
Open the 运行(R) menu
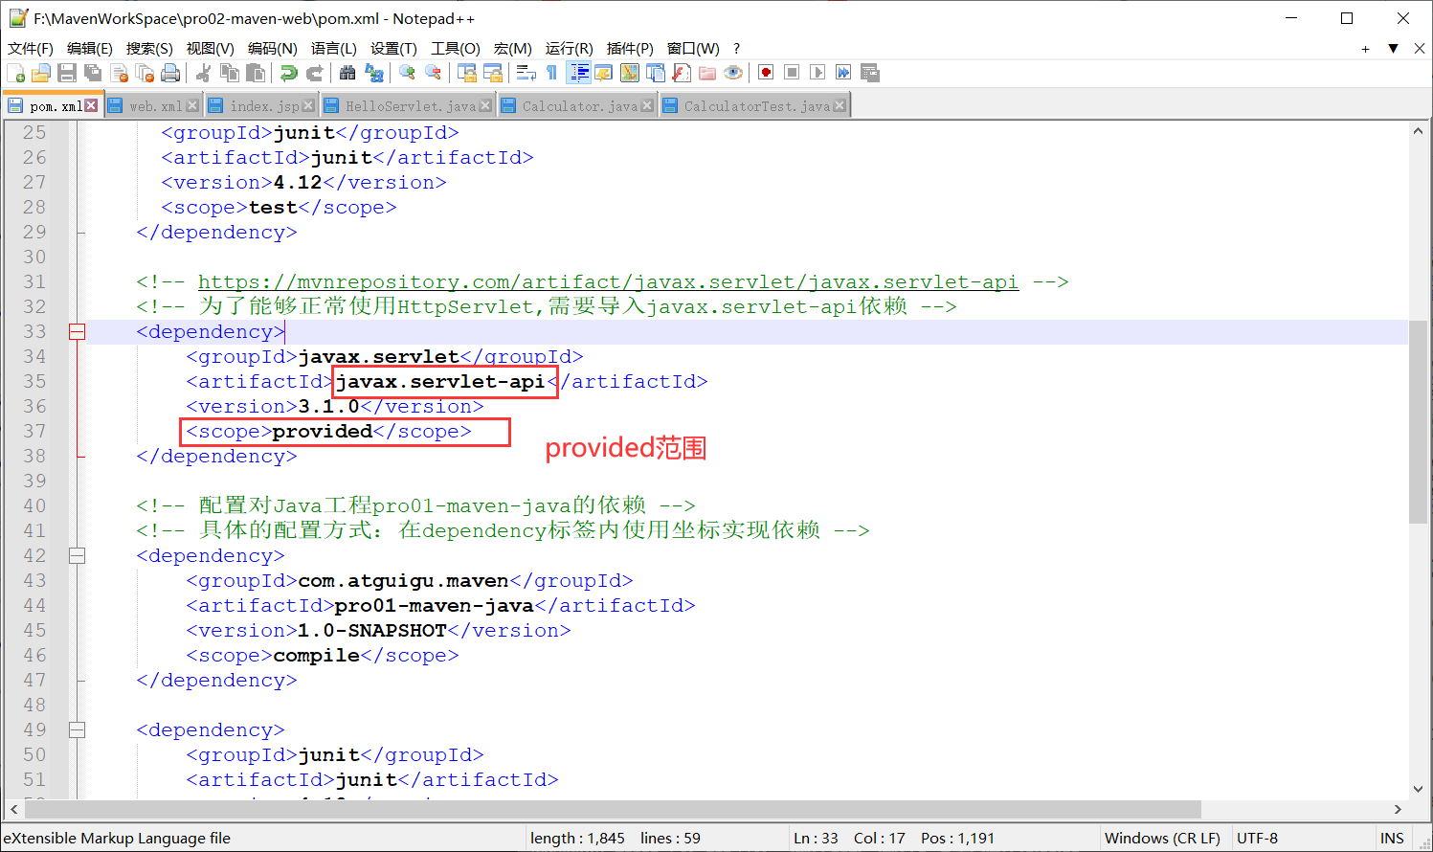pos(569,49)
